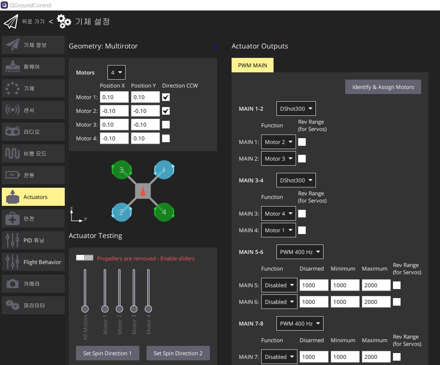This screenshot has width=440, height=365.
Task: Click Identify & Assign Motors button
Action: pos(383,87)
